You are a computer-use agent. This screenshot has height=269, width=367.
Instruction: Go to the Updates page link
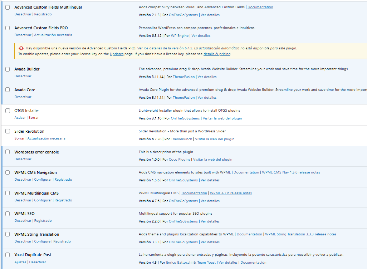coord(117,54)
